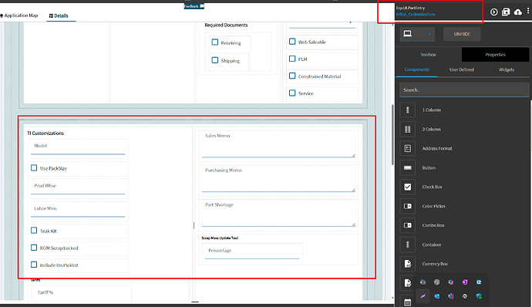Select the Button component icon
This screenshot has width=532, height=307.
pos(408,167)
